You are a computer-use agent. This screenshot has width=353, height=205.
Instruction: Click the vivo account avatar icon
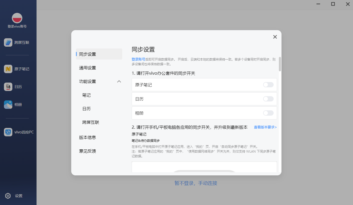click(x=17, y=18)
